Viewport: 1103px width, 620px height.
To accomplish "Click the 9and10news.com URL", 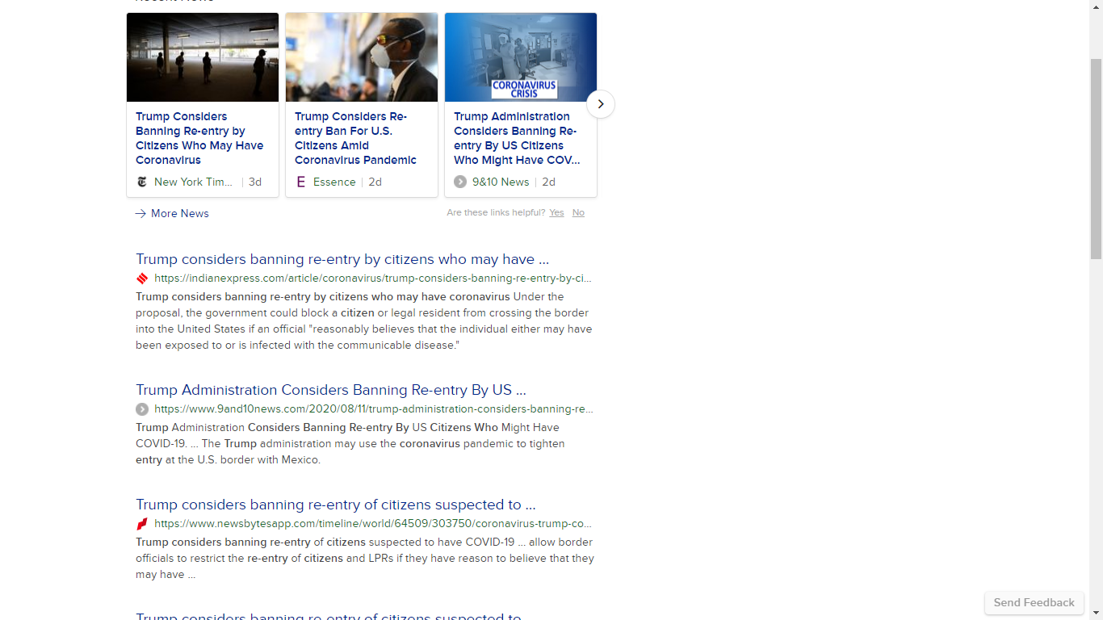I will click(x=374, y=409).
